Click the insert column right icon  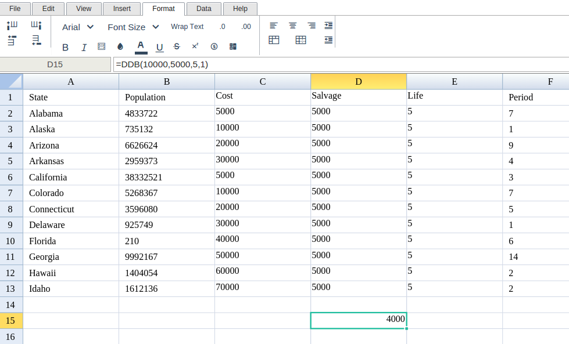(x=36, y=25)
